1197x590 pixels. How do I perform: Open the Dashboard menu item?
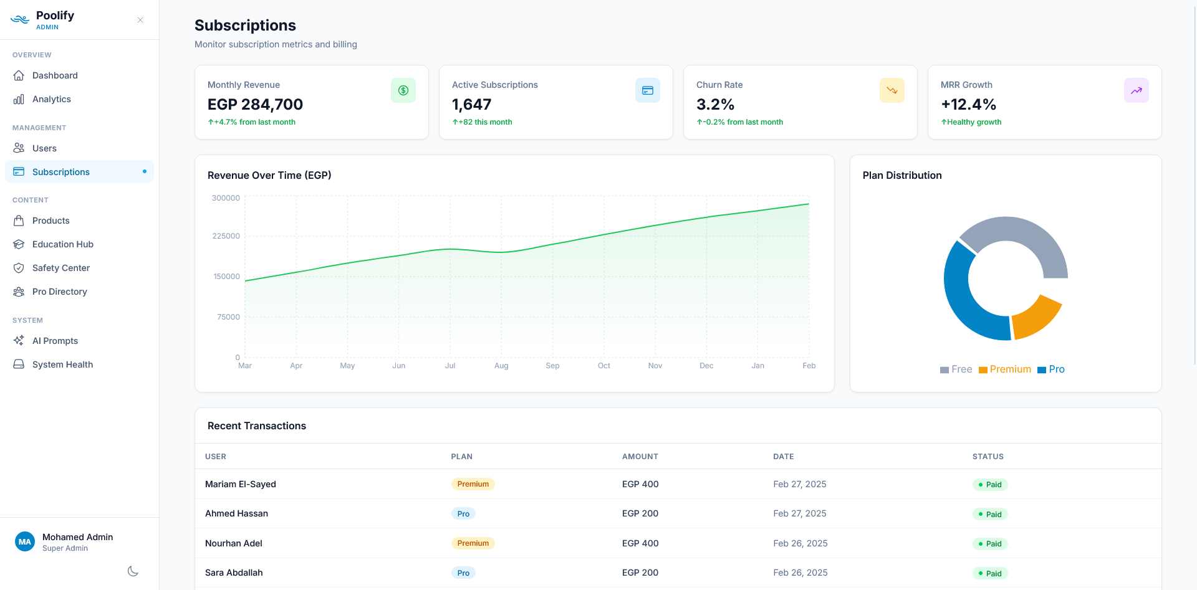(79, 75)
